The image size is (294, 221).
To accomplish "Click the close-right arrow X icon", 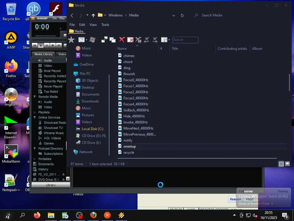I will tap(155, 40).
